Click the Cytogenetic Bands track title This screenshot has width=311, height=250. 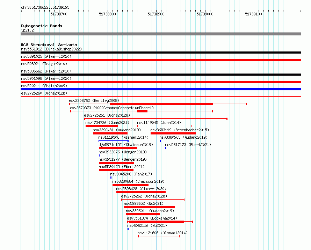click(x=42, y=26)
